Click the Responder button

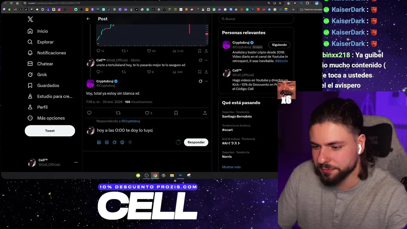(x=196, y=142)
